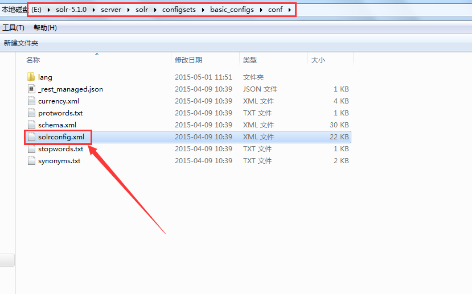Select _rest_managed.json file name
Image resolution: width=472 pixels, height=294 pixels.
click(x=71, y=89)
